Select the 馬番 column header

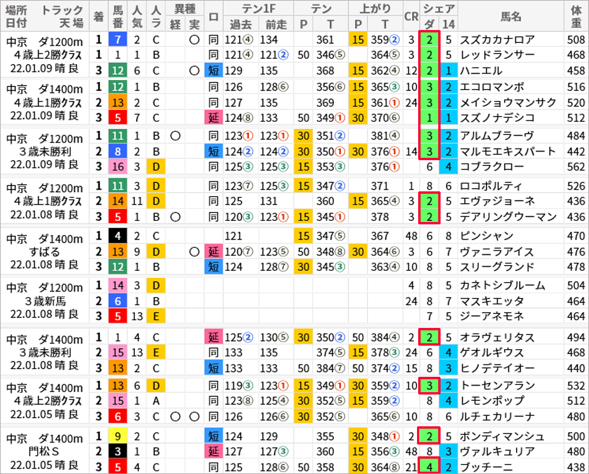118,16
